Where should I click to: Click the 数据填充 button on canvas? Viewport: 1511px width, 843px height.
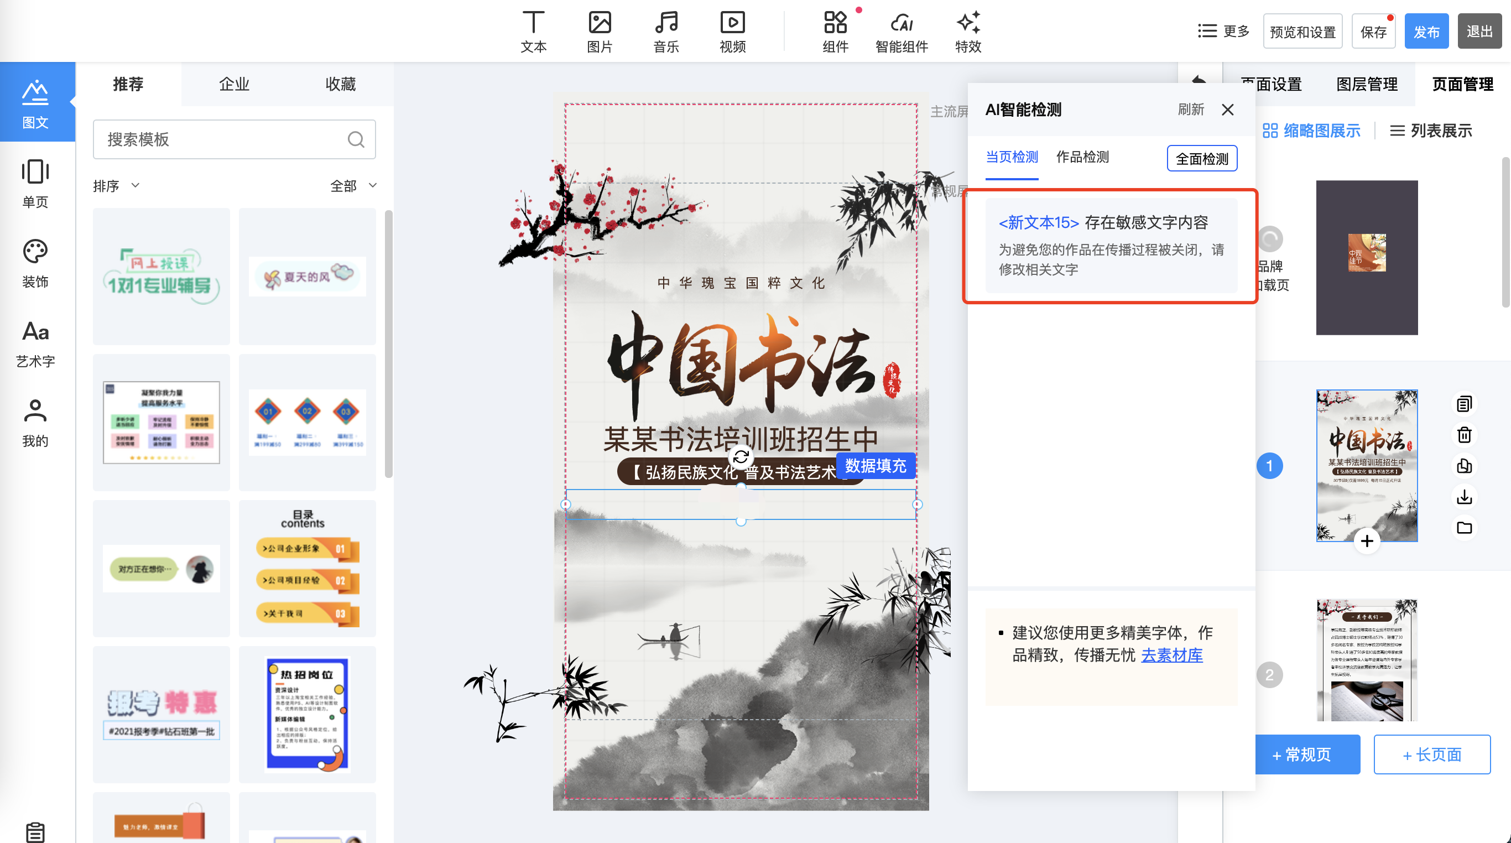[875, 466]
